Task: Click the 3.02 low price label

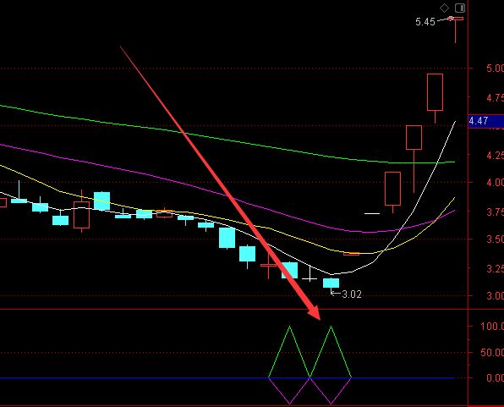Action: 352,294
